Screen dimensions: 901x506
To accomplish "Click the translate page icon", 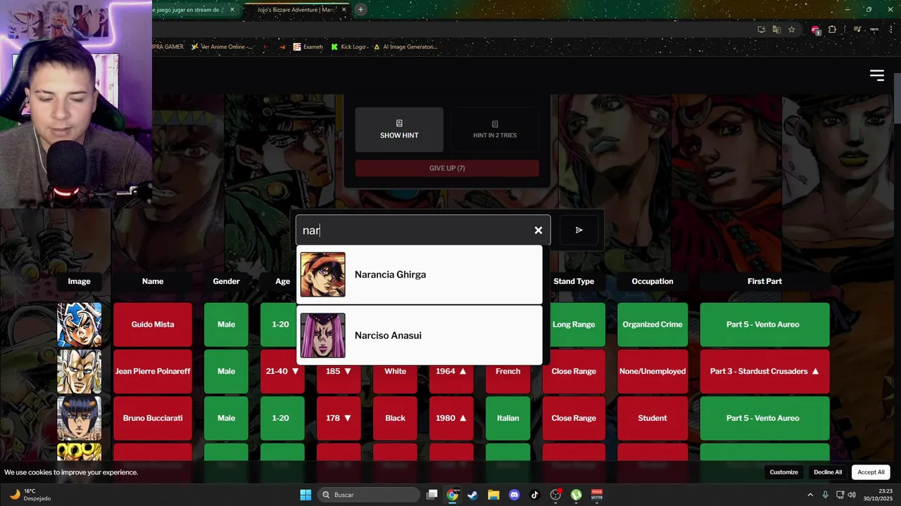I will [x=776, y=30].
